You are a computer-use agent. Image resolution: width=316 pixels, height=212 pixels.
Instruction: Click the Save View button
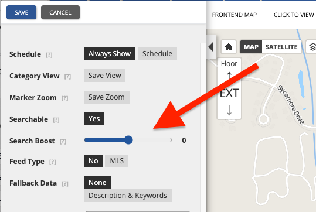104,76
